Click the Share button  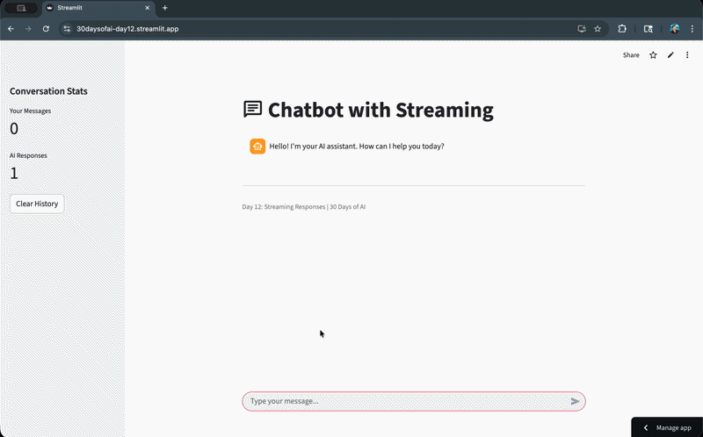[x=631, y=55]
